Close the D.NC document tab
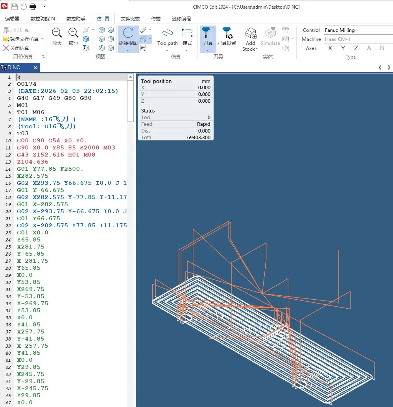The height and width of the screenshot is (407, 393). pos(35,68)
